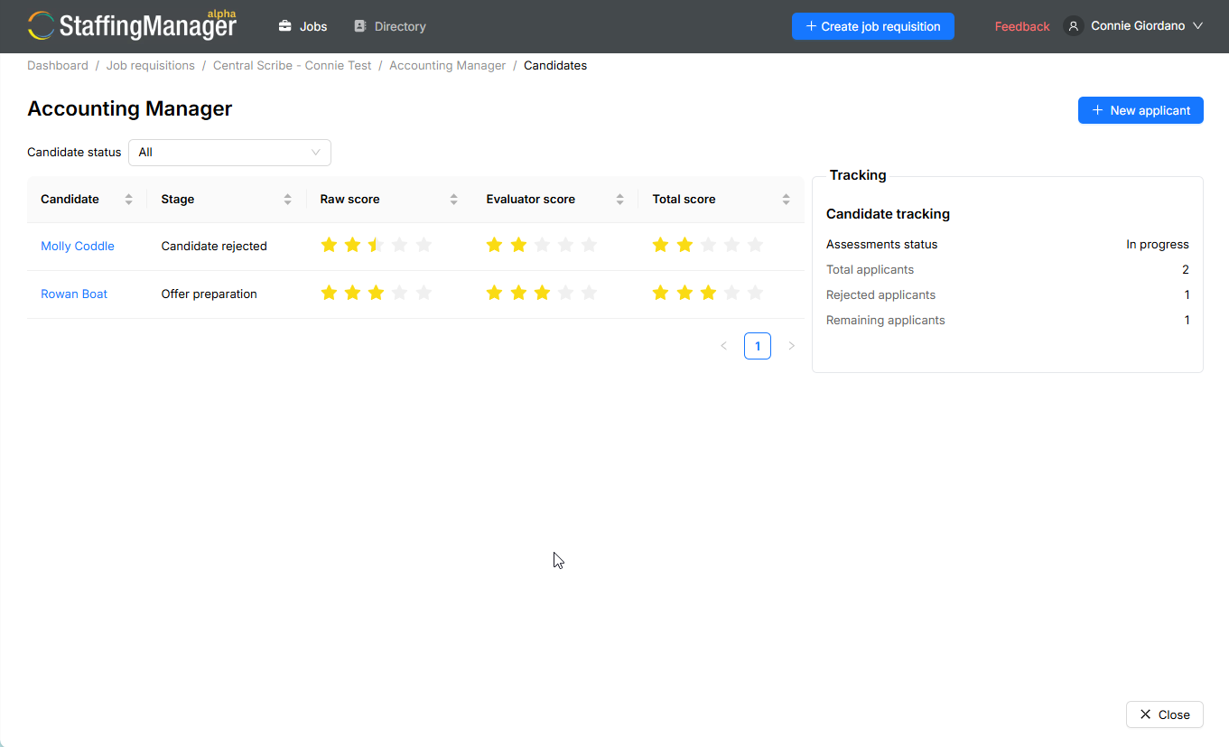This screenshot has width=1229, height=747.
Task: Click first star in Rowan Boat's Total score
Action: point(661,293)
